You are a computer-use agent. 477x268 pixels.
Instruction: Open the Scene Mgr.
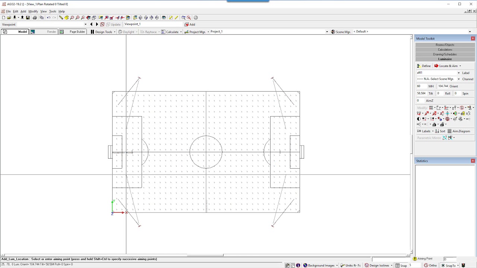[341, 32]
